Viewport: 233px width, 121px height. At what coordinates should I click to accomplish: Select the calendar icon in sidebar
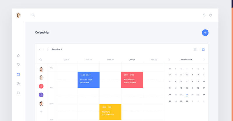click(x=18, y=74)
